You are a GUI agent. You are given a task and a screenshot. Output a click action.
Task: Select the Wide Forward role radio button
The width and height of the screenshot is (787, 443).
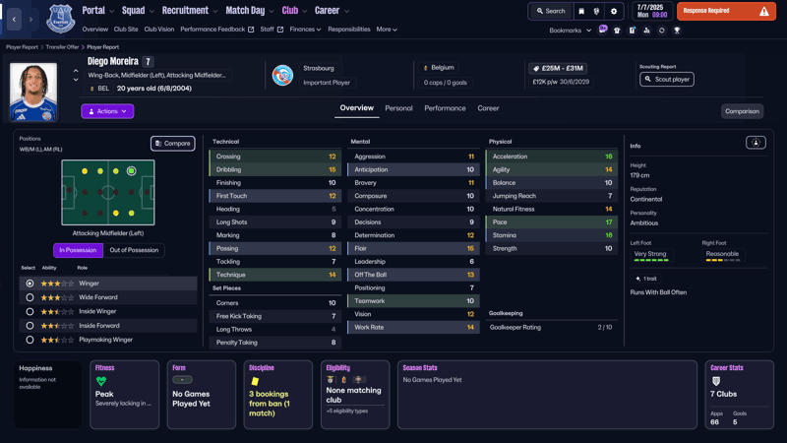point(30,297)
